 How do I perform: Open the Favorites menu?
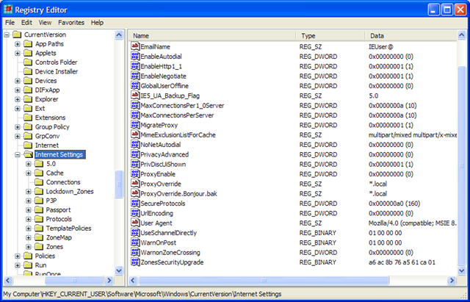(x=71, y=23)
